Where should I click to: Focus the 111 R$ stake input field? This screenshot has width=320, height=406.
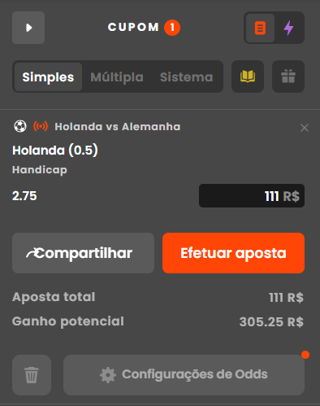click(252, 196)
